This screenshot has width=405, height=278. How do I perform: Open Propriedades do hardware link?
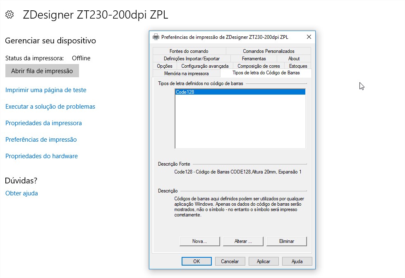click(42, 156)
